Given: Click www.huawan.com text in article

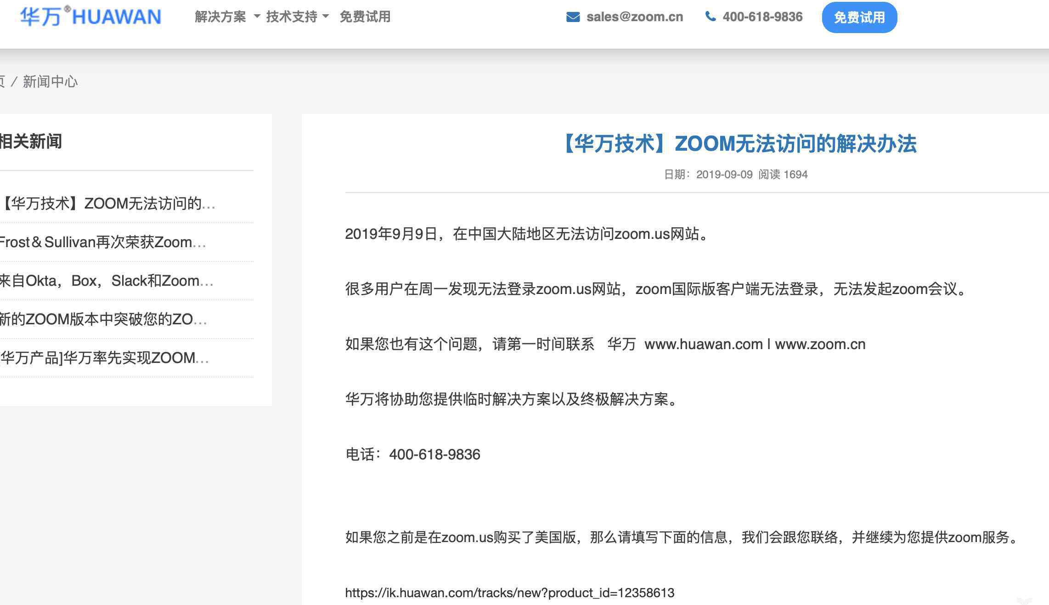Looking at the screenshot, I should point(703,344).
